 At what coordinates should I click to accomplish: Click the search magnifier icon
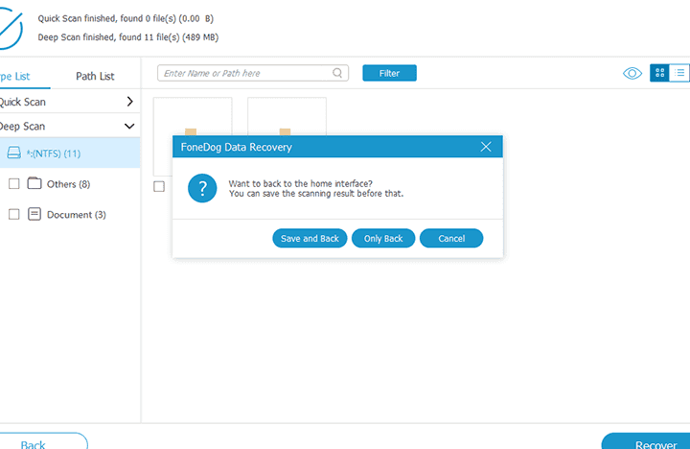338,73
